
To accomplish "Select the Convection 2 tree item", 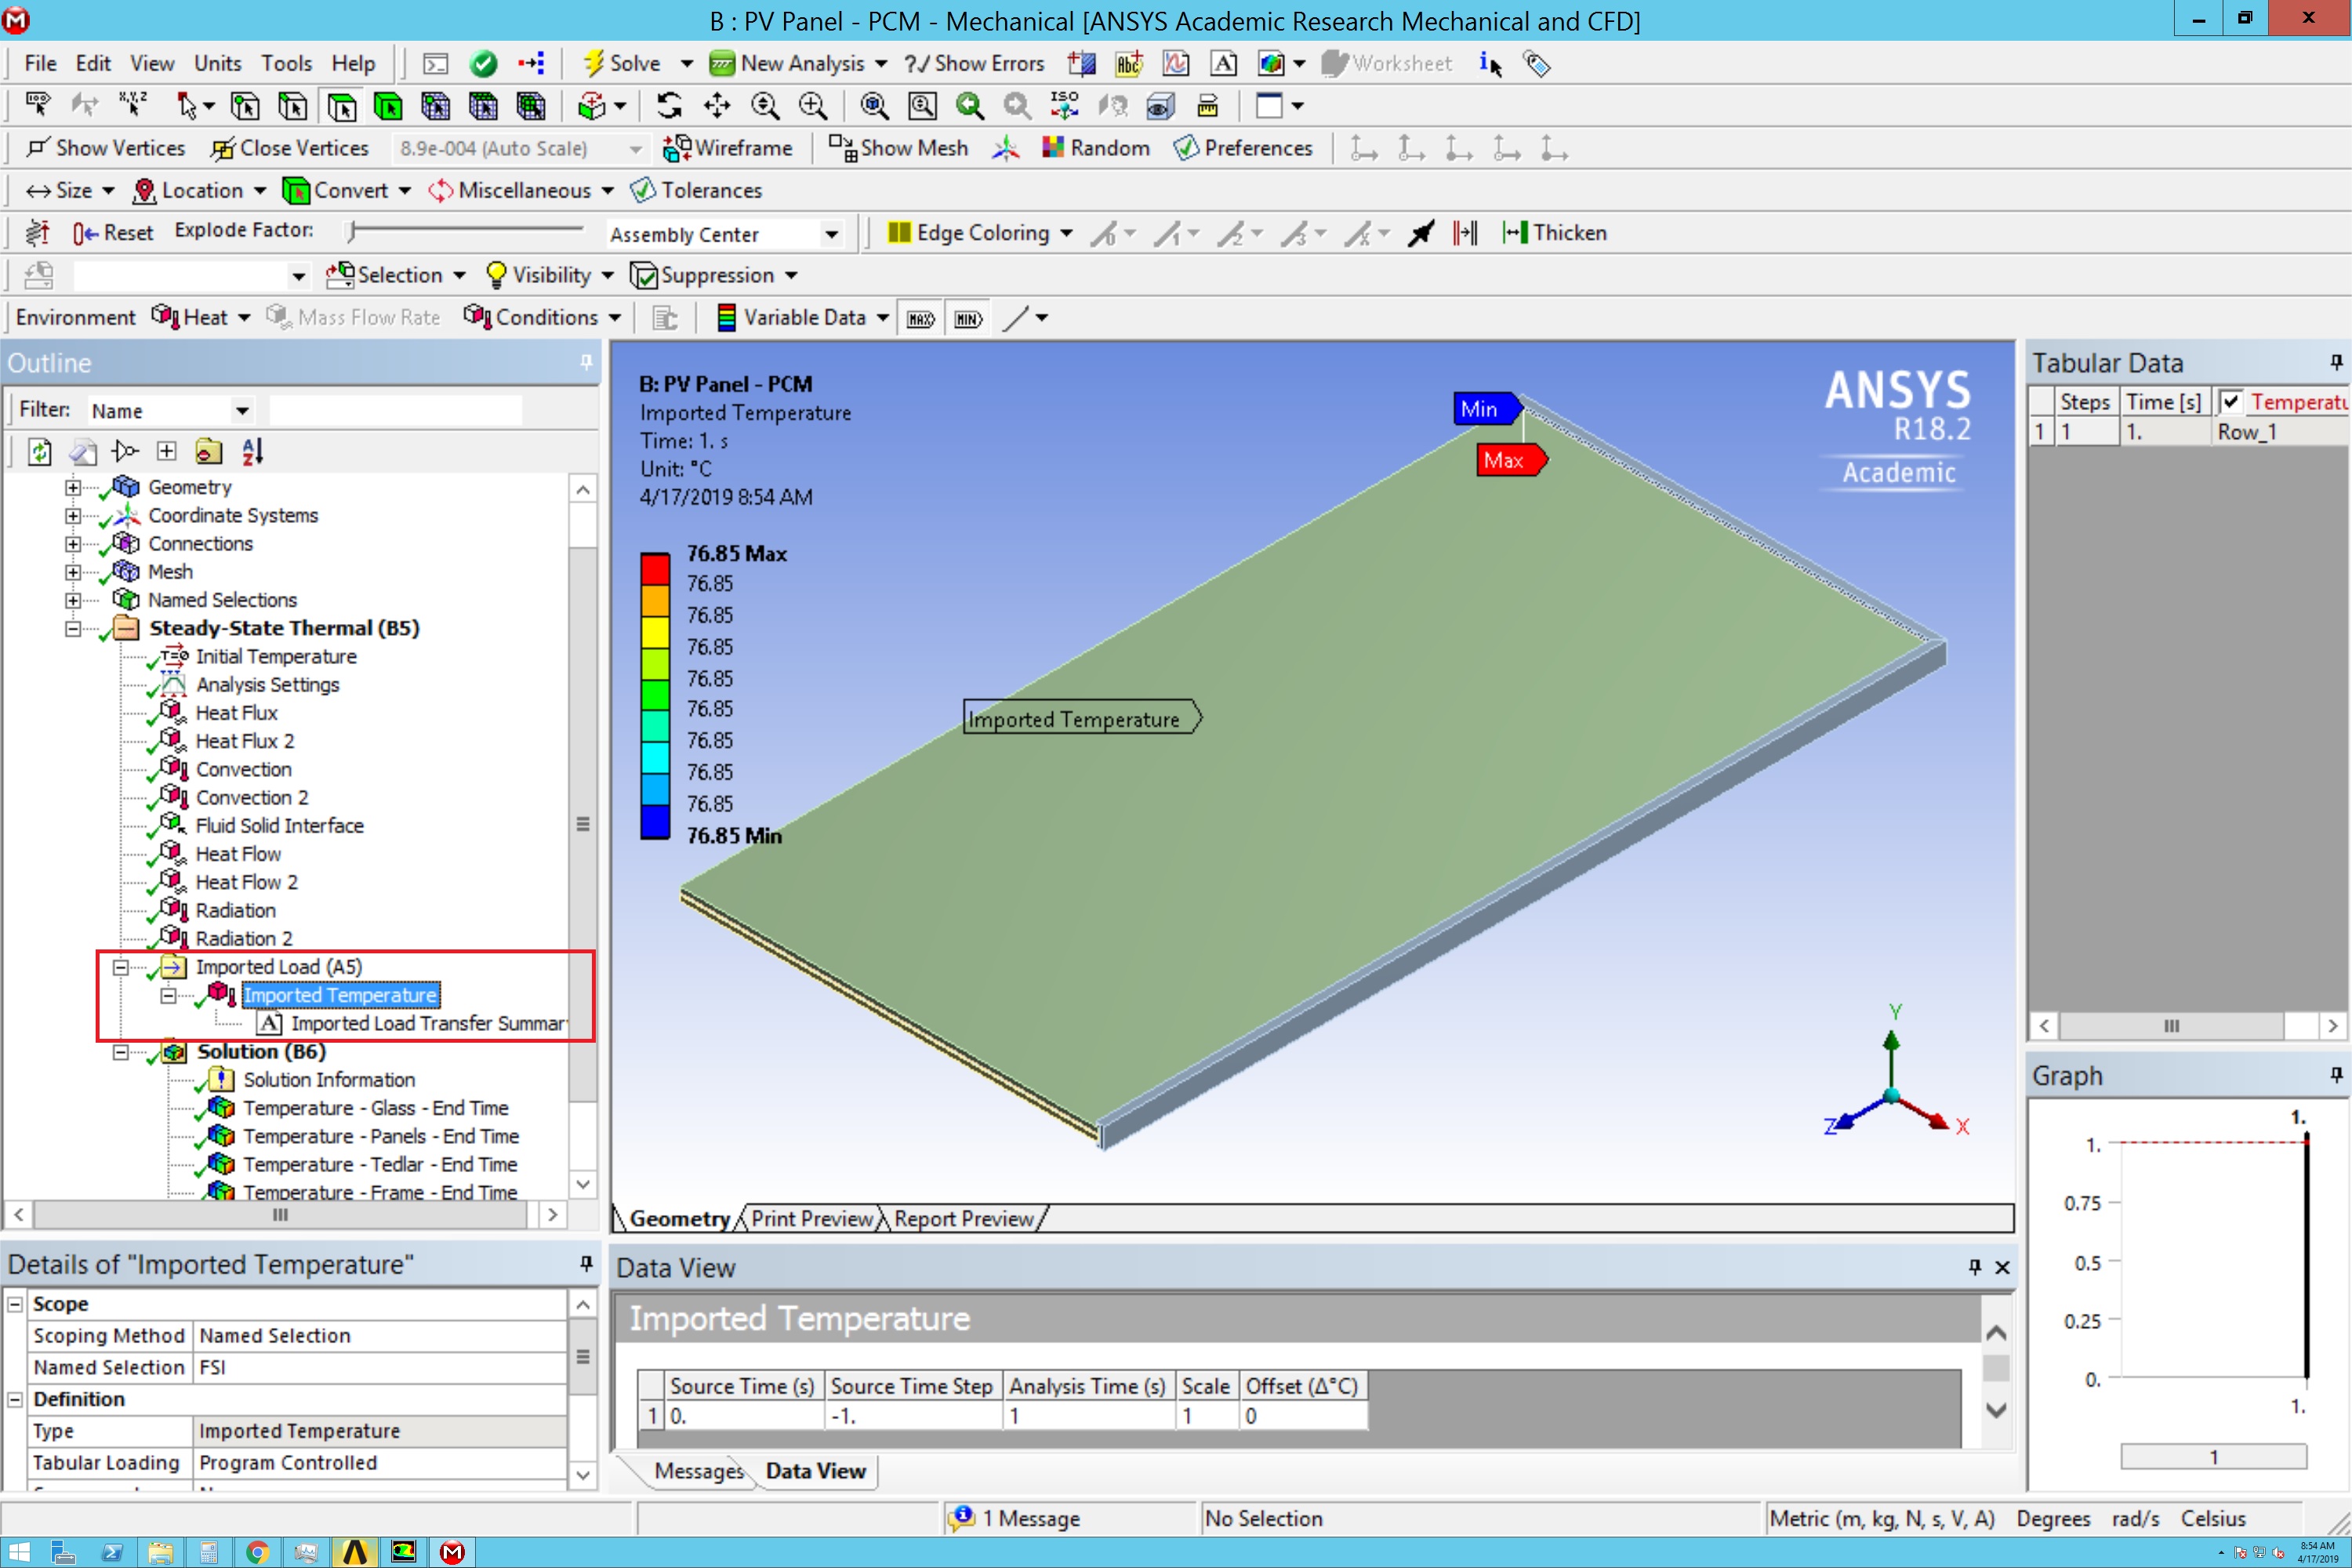I will [x=251, y=798].
